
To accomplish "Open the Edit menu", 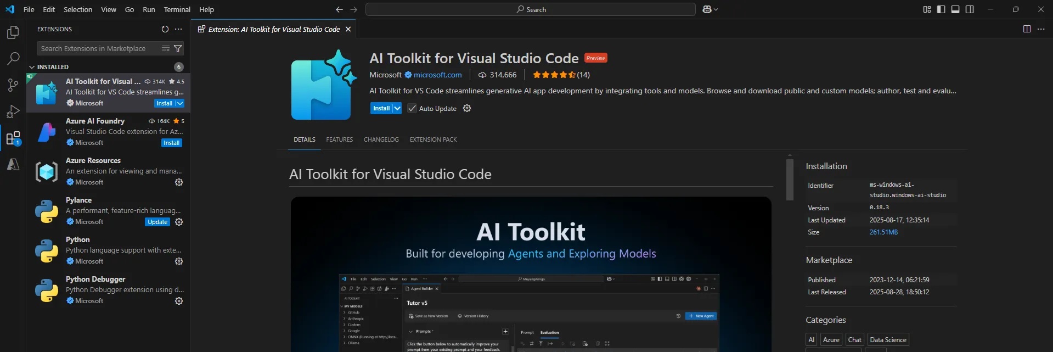I will (x=49, y=9).
